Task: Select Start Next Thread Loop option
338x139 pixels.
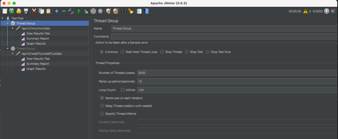Action: click(x=122, y=52)
